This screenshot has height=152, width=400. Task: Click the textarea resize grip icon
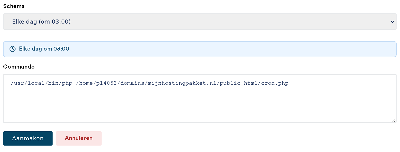[x=394, y=120]
